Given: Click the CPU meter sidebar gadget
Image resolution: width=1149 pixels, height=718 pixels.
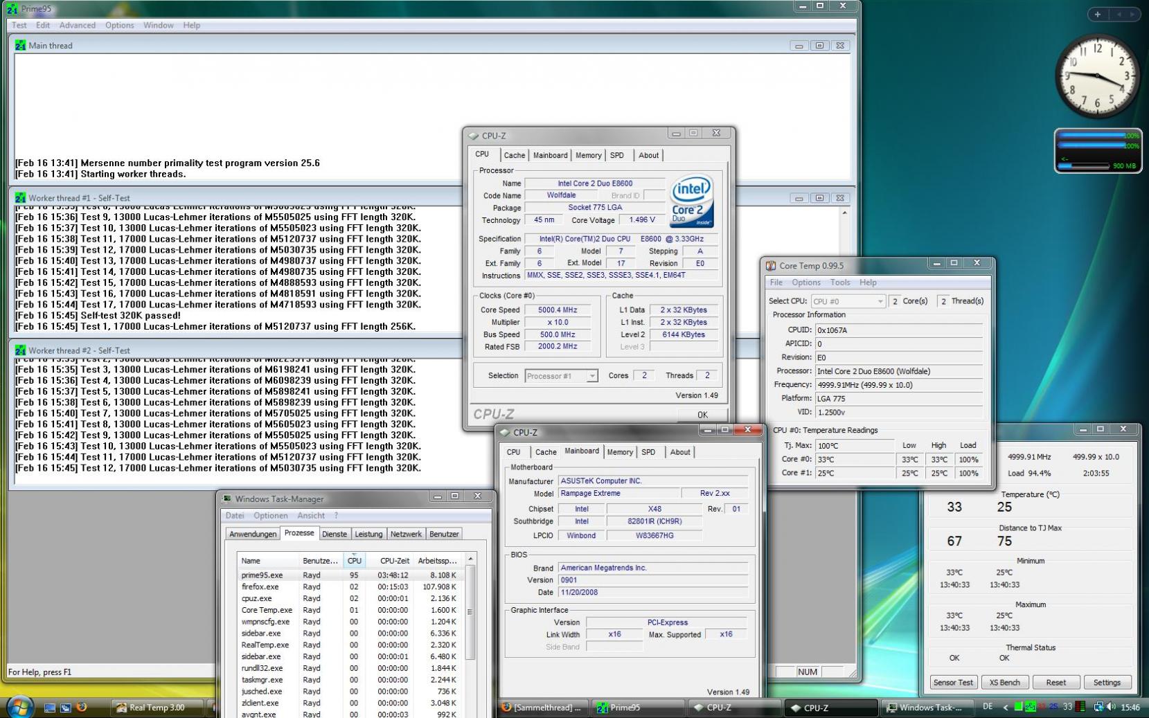Looking at the screenshot, I should 1098,150.
